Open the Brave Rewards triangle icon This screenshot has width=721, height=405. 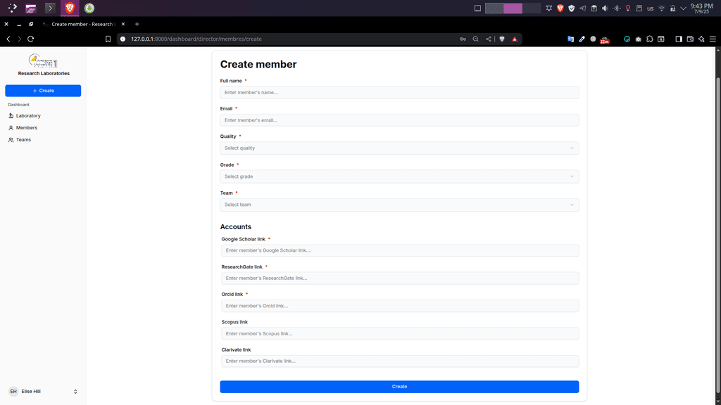[515, 39]
